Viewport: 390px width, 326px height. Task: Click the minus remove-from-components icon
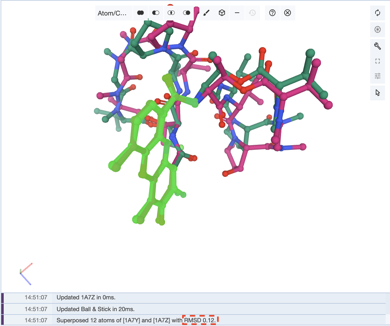(x=237, y=13)
